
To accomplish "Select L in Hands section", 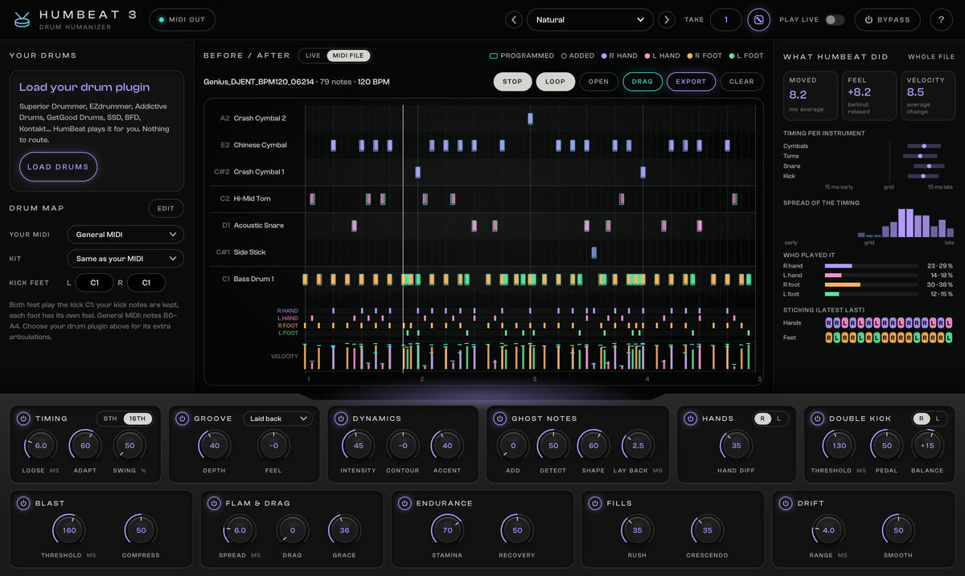I will pyautogui.click(x=778, y=419).
